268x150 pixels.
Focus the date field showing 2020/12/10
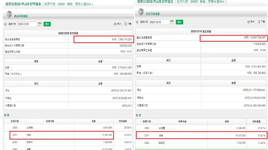(159, 22)
